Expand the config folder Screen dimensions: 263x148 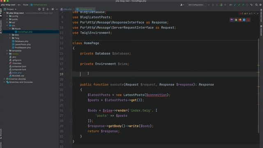7,16
